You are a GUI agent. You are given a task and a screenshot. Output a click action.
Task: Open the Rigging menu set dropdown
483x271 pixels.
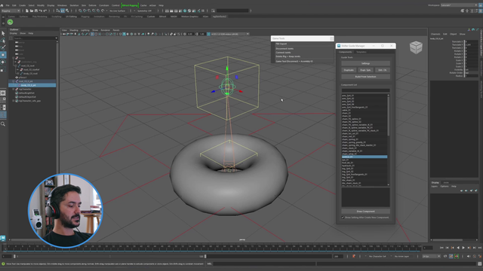point(11,11)
